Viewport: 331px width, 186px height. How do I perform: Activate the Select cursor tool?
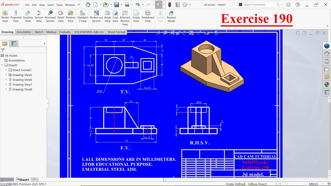point(159,5)
